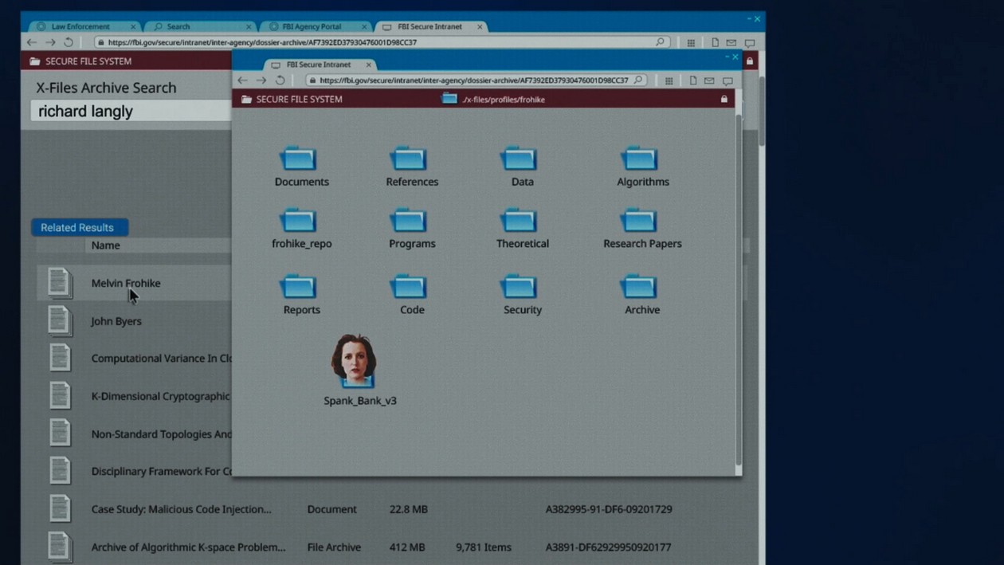
Task: Click 9,781 Items cell
Action: click(x=484, y=547)
